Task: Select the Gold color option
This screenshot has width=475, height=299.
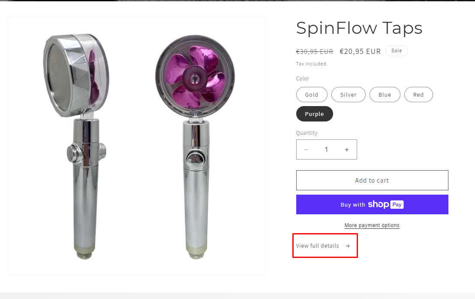Action: [x=312, y=95]
